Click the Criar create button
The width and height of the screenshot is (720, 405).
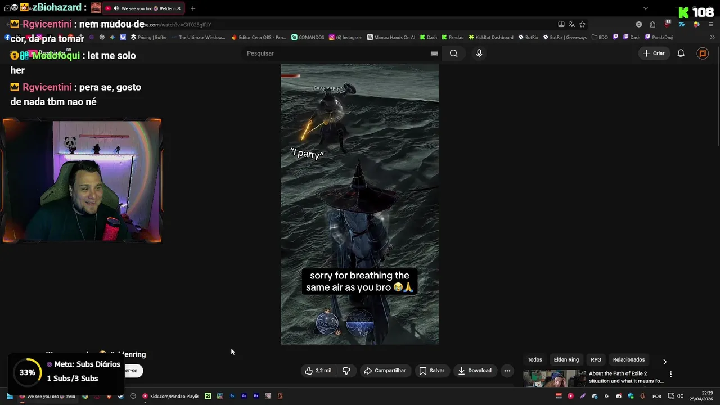point(654,53)
